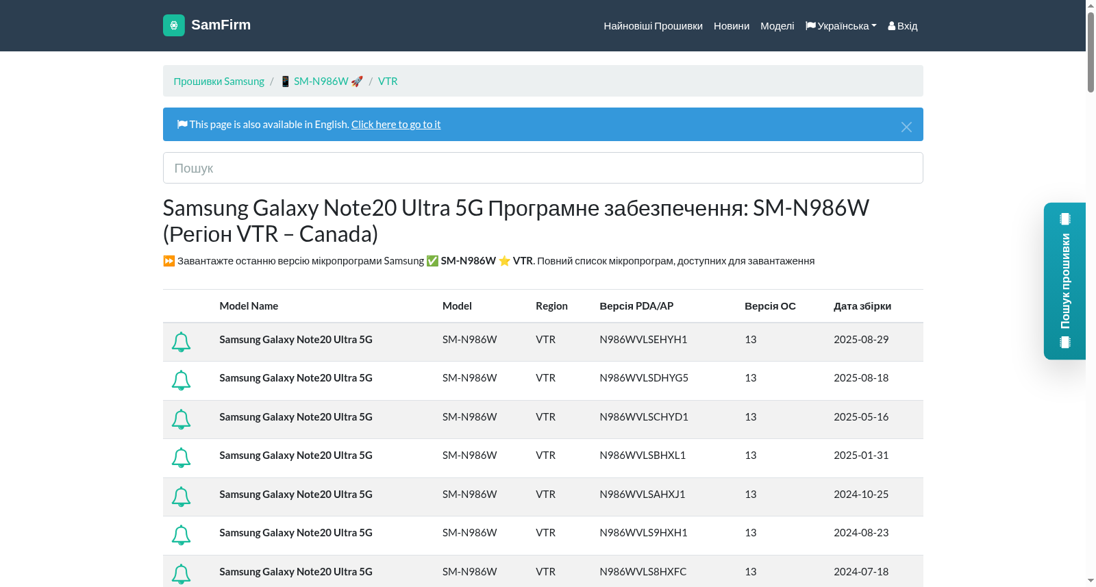Go to Прошивки Samsung breadcrumb

coord(219,82)
